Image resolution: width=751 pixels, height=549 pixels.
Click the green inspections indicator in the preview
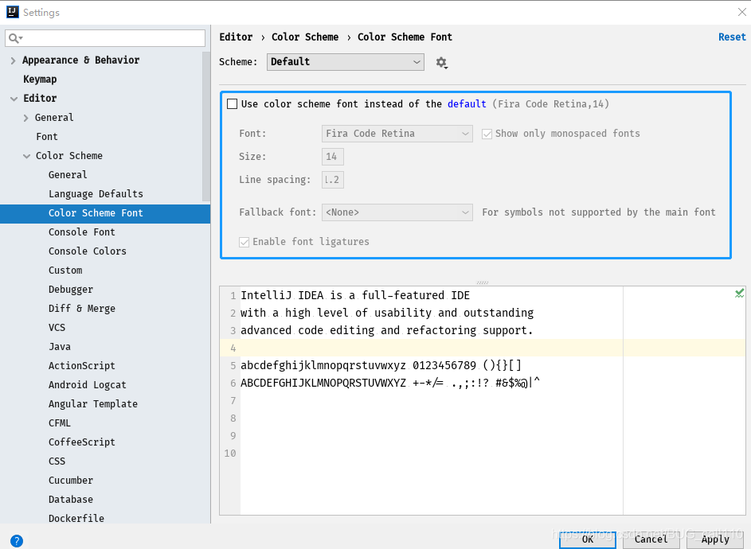(x=739, y=293)
